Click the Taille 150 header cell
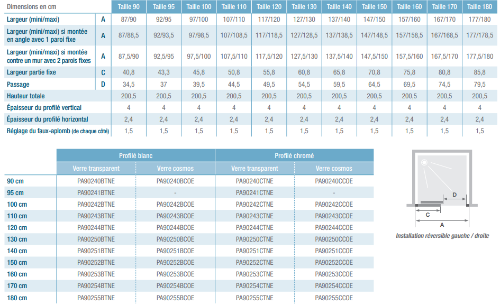The width and height of the screenshot is (500, 305). tap(374, 7)
